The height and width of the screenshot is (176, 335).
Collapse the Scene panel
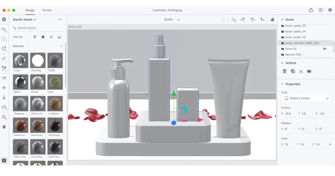click(282, 19)
